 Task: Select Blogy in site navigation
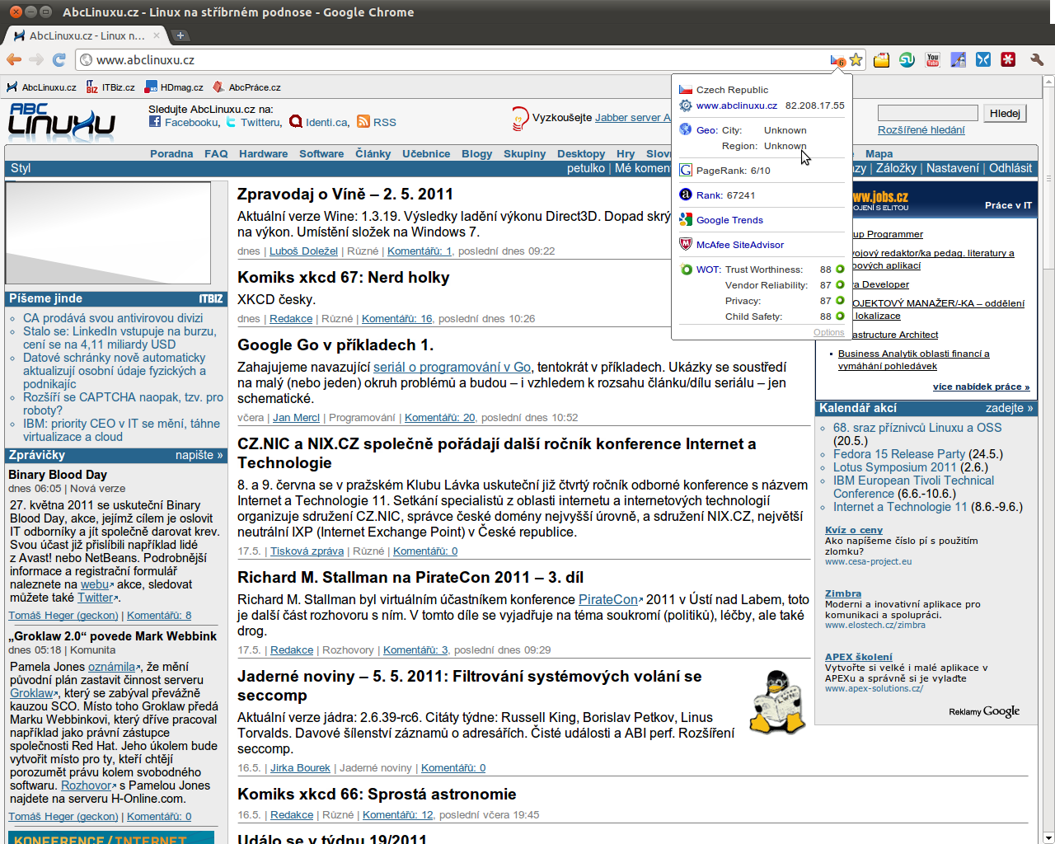click(x=476, y=154)
